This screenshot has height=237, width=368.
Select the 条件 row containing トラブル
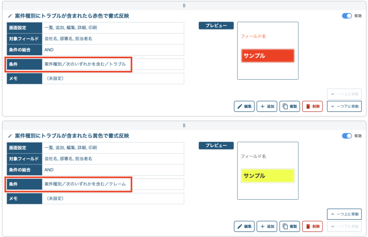[69, 64]
